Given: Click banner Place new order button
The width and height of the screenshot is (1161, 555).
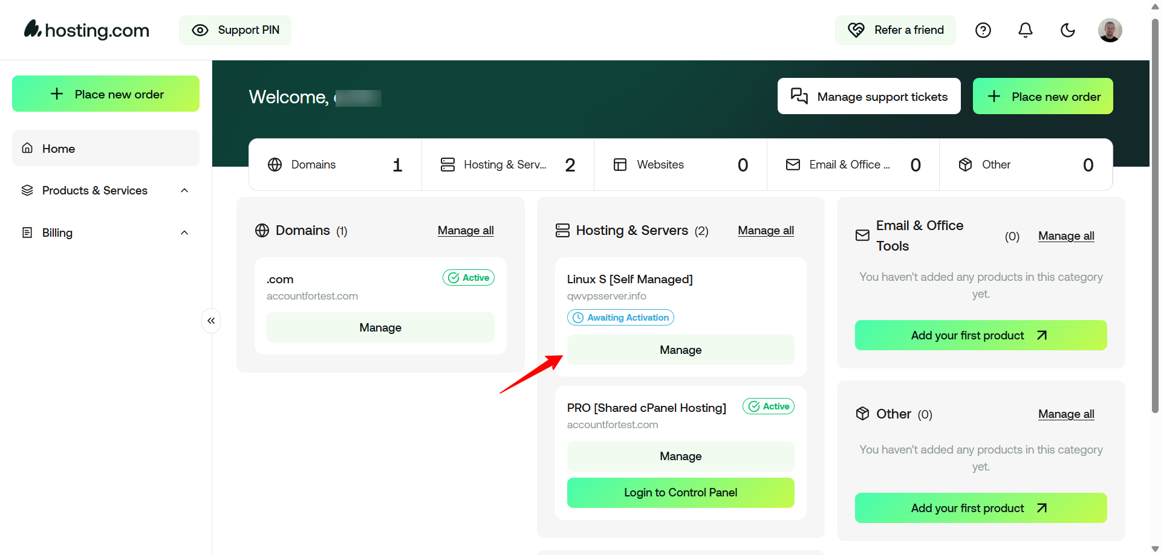Looking at the screenshot, I should (1043, 96).
